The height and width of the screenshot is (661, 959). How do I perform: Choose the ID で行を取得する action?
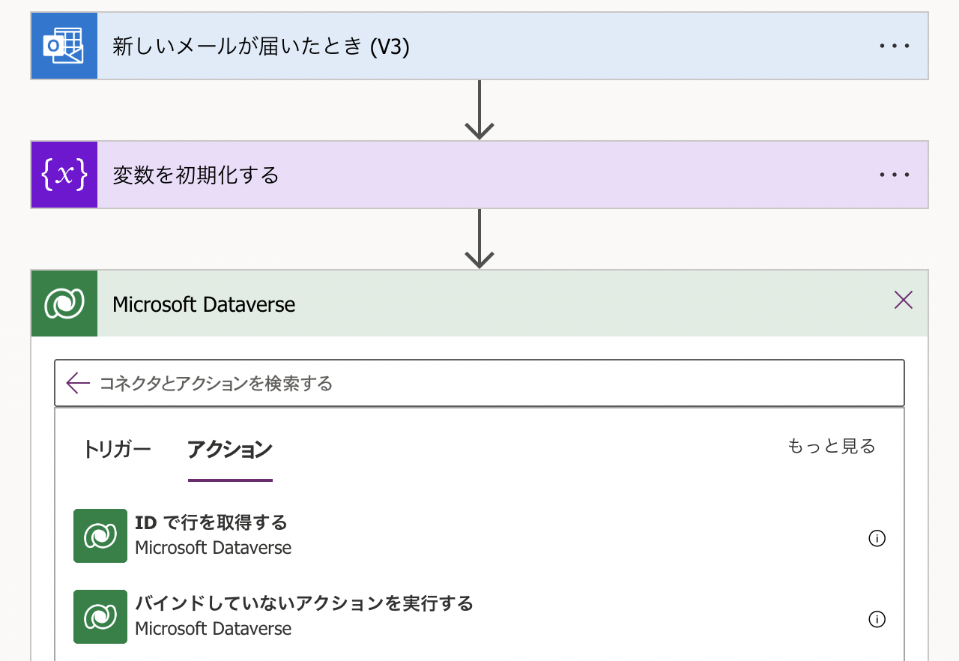pos(479,536)
